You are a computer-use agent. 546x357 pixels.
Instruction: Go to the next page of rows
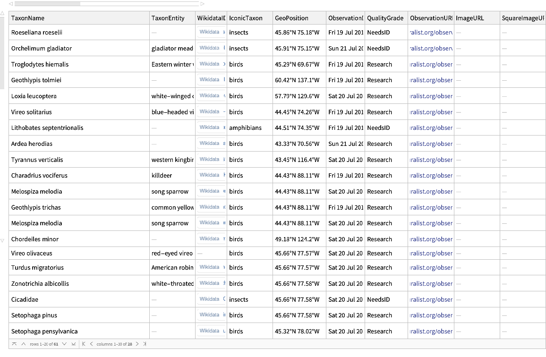pos(64,344)
